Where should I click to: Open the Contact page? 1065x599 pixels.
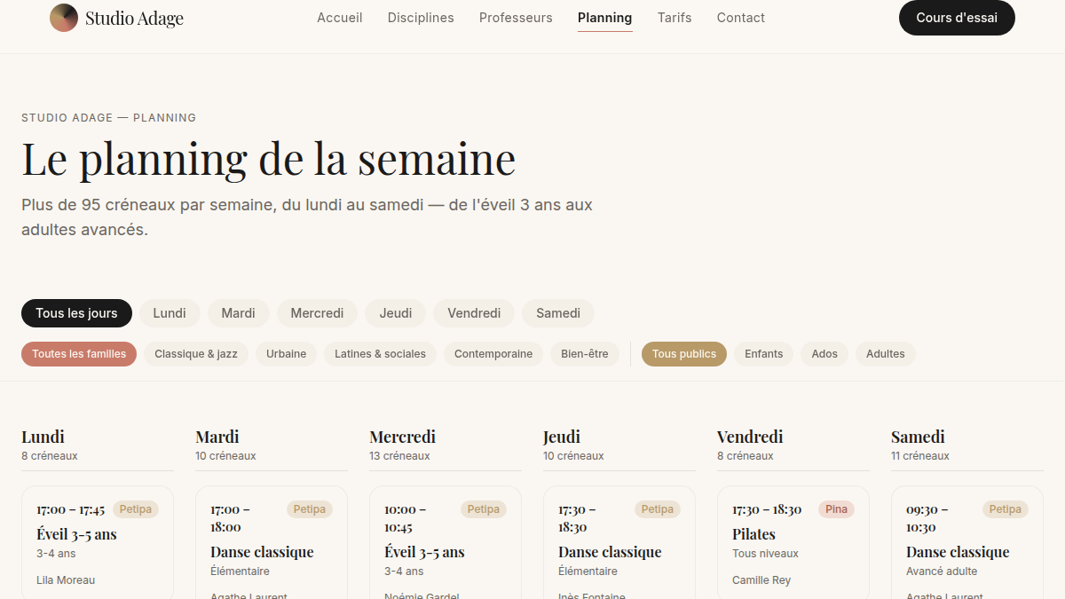click(741, 18)
